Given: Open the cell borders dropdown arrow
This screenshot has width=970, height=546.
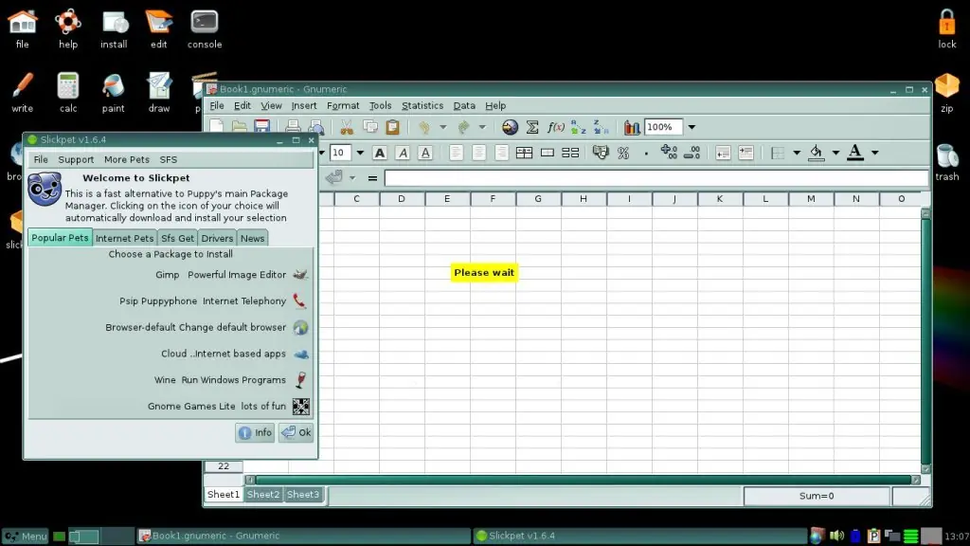Looking at the screenshot, I should pos(796,153).
